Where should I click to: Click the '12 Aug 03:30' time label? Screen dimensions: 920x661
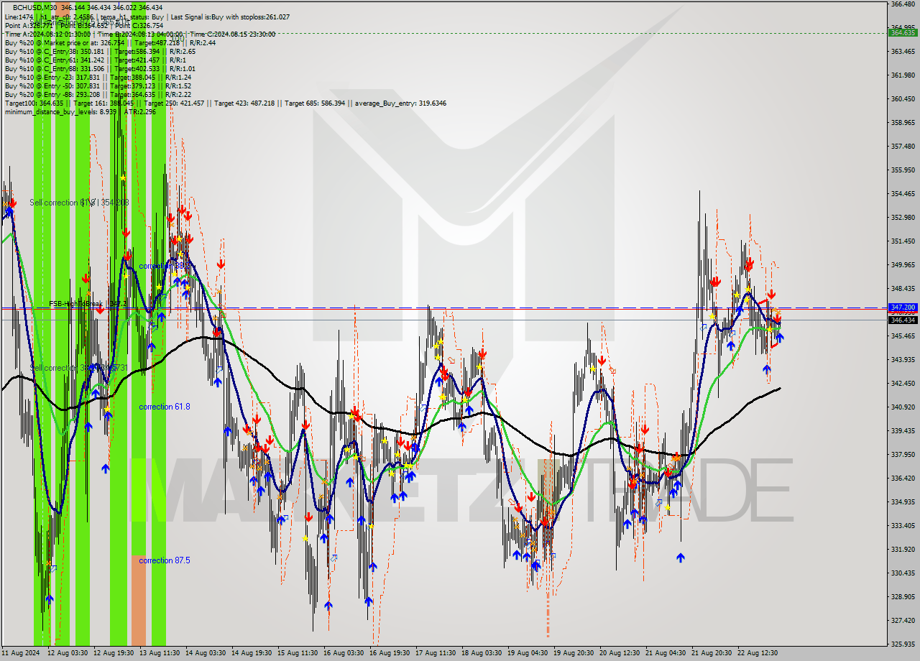tap(68, 653)
